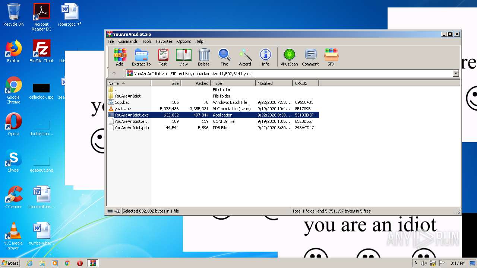Sort by the Type column header

pyautogui.click(x=233, y=83)
